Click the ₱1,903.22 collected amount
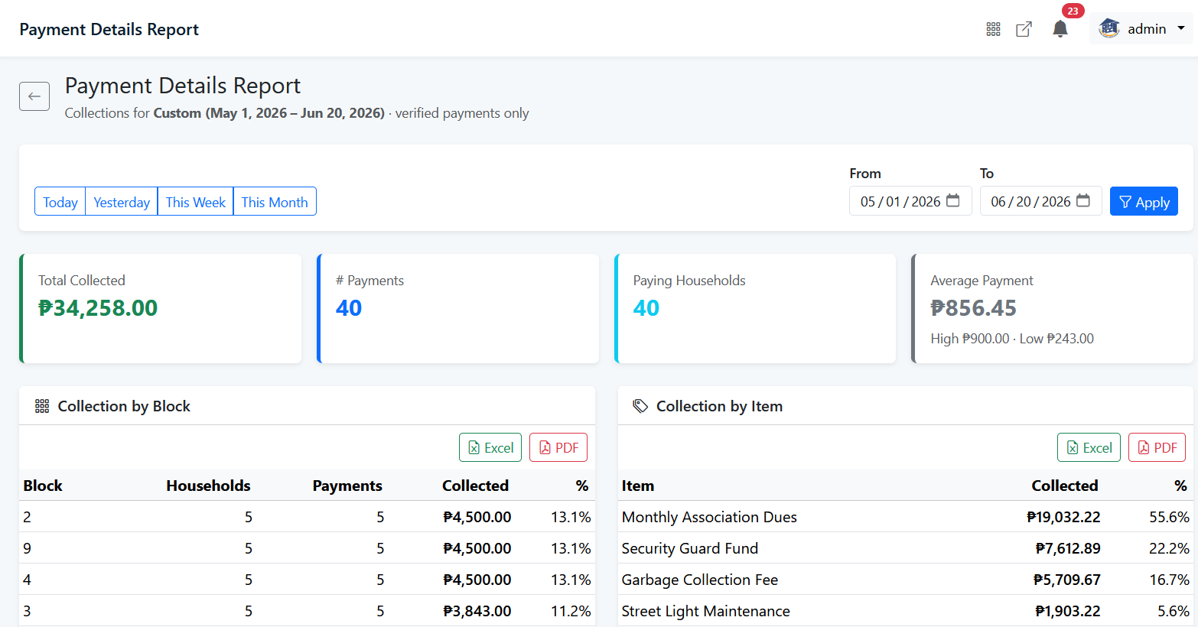The image size is (1198, 627). 1068,611
